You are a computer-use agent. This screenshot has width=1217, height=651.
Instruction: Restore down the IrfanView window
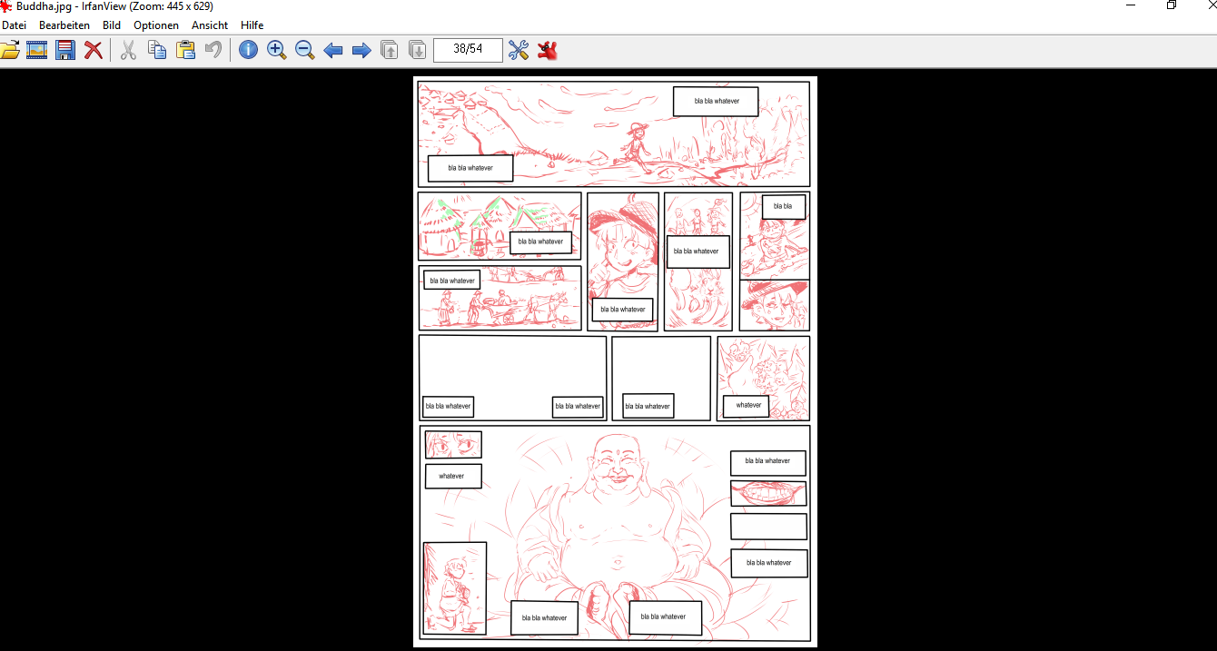click(1172, 5)
